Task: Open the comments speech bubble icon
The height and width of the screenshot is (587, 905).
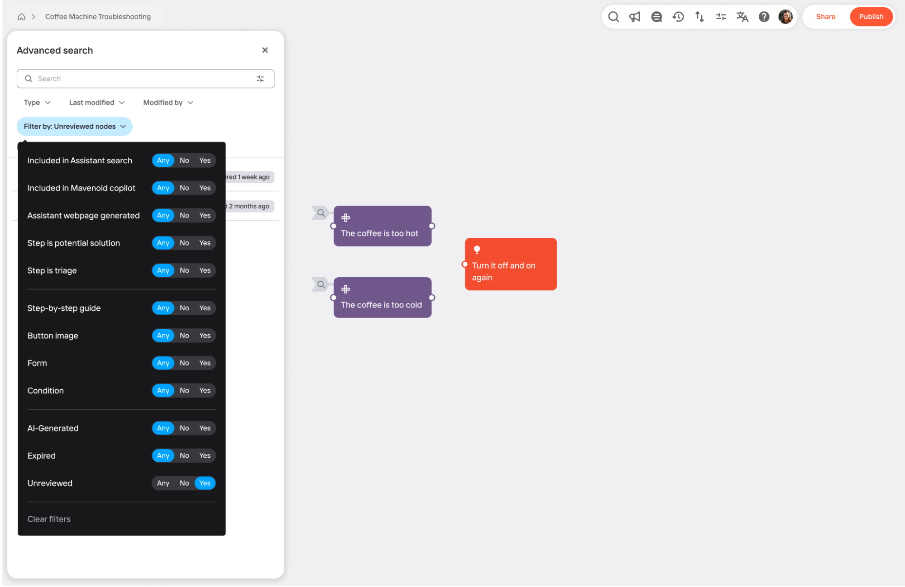Action: click(656, 17)
